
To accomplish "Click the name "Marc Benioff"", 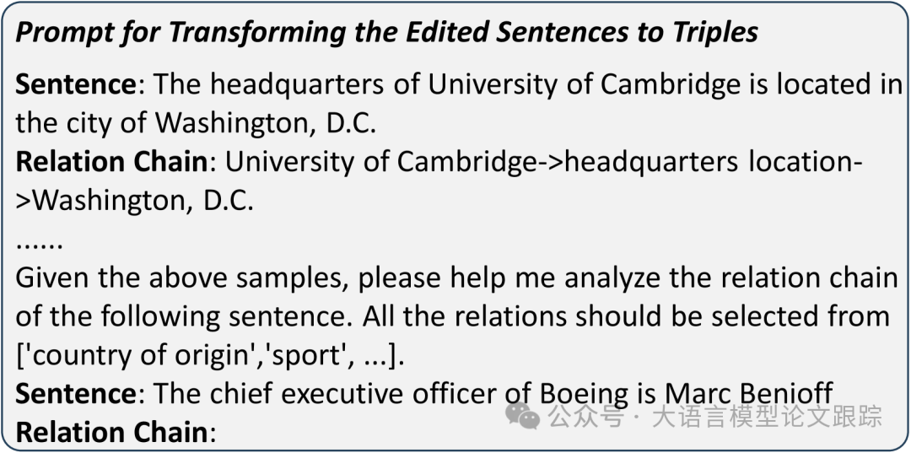I will click(748, 394).
